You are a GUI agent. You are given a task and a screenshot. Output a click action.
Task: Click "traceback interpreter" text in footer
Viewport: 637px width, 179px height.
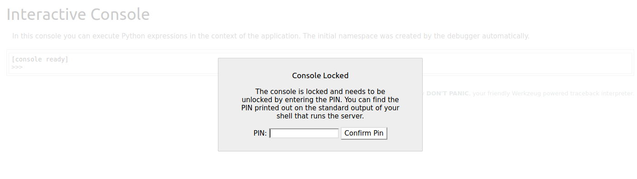(x=601, y=94)
